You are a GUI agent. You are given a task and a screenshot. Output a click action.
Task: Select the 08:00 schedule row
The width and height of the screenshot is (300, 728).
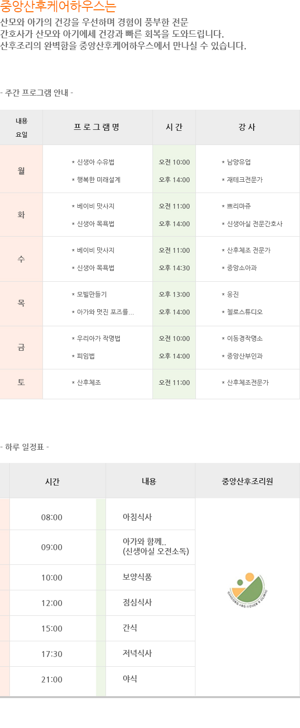coord(150,517)
